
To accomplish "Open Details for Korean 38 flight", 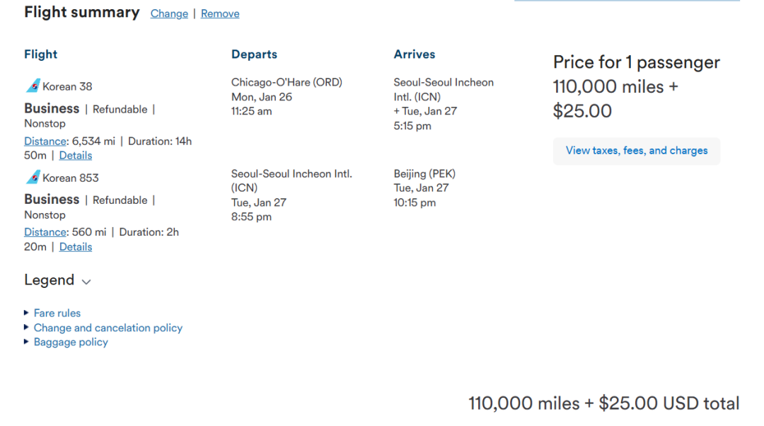I will (76, 156).
